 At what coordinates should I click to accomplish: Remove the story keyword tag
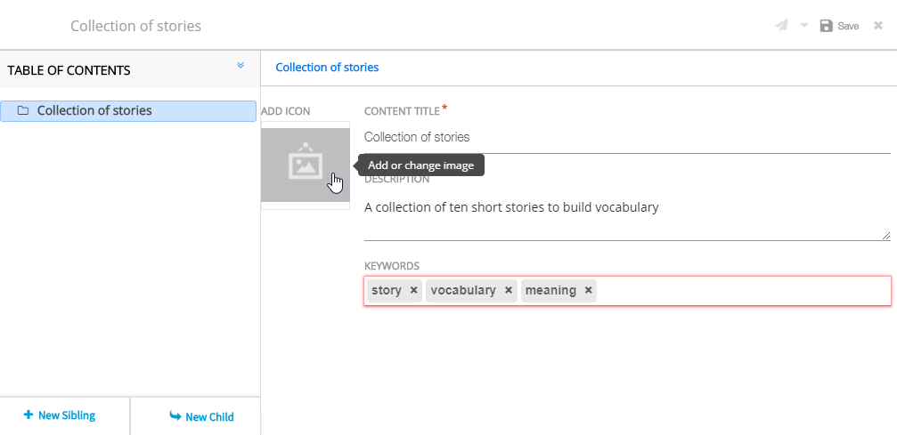click(x=414, y=291)
